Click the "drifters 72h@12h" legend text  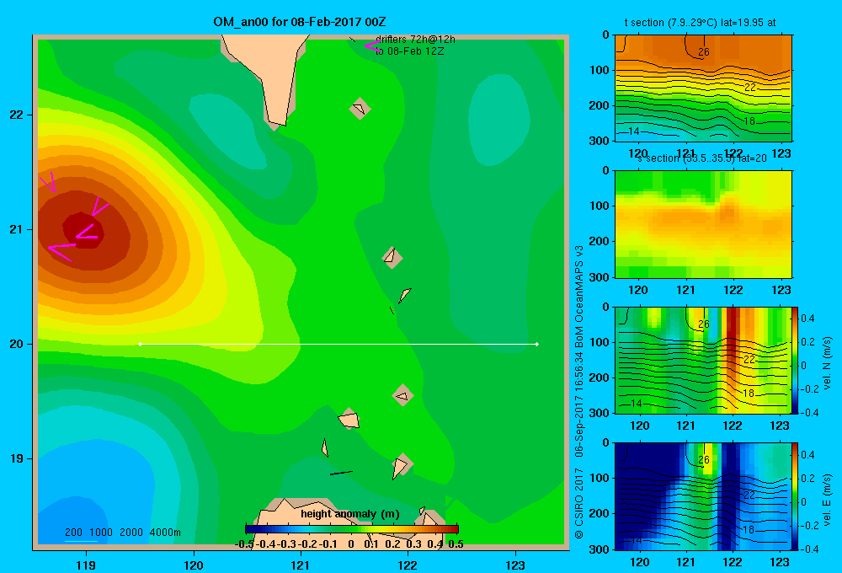tap(415, 40)
